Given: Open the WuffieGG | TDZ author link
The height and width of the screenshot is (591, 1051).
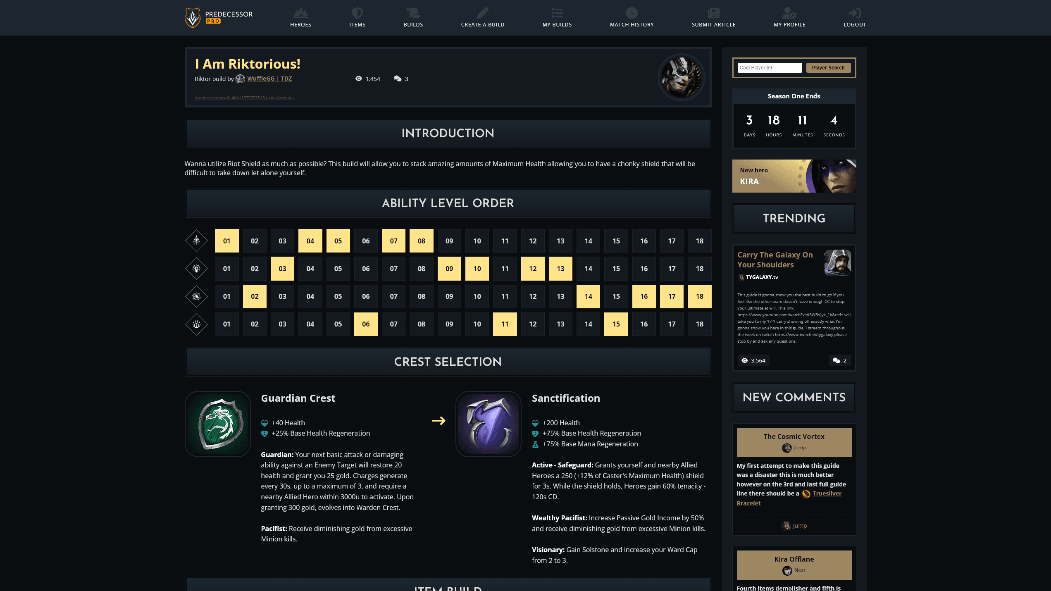Looking at the screenshot, I should (269, 79).
